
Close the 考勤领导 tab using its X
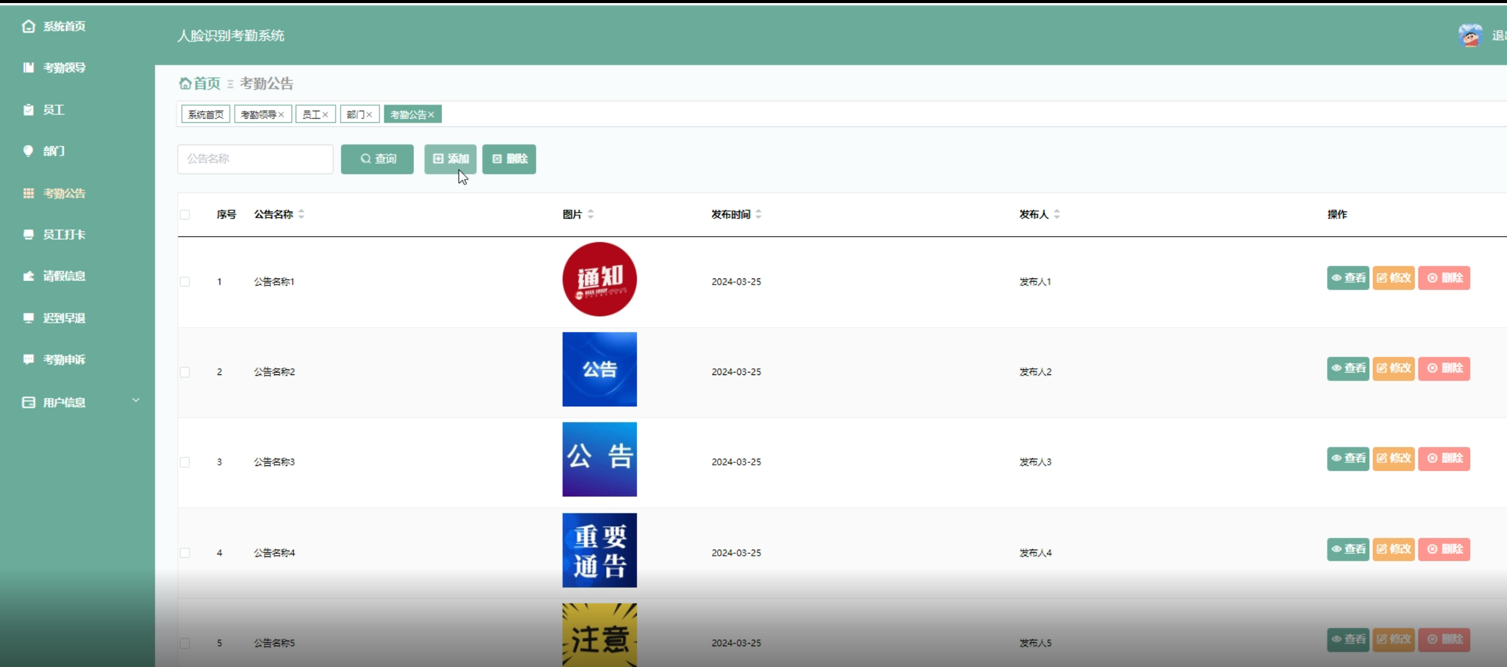[x=281, y=115]
